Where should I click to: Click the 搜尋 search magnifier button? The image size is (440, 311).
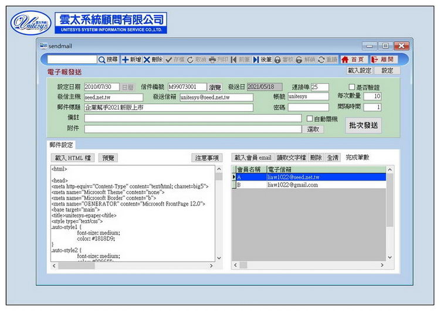click(x=108, y=60)
